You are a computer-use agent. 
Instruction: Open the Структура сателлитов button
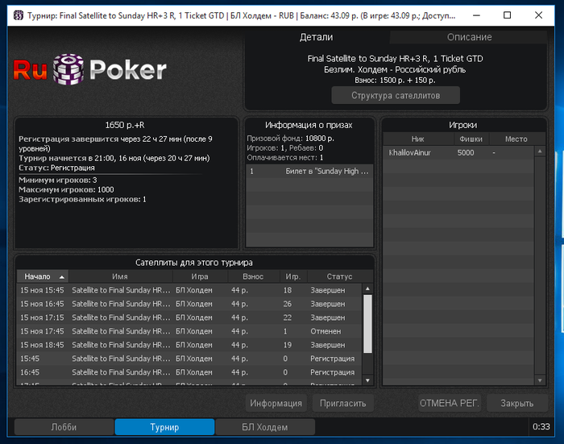pos(396,95)
